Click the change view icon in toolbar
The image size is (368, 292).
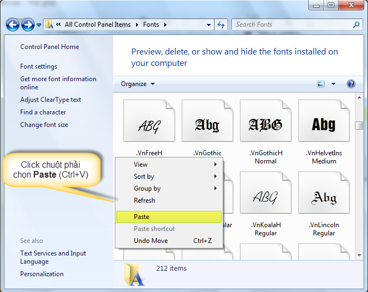321,84
